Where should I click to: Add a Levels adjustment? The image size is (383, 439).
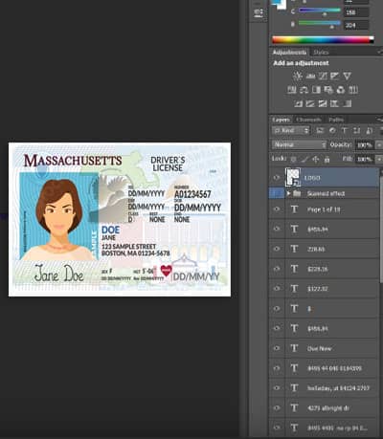310,76
